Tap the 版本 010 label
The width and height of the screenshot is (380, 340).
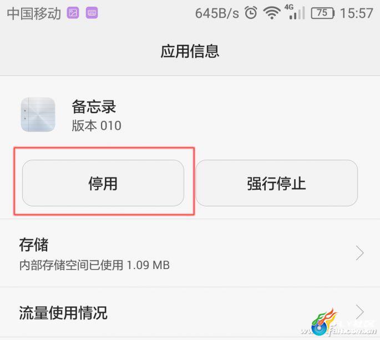click(x=97, y=125)
